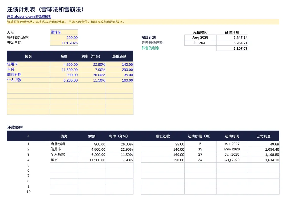Select the Jul 2031 debt-free date cell
The image size is (286, 201).
tap(200, 43)
